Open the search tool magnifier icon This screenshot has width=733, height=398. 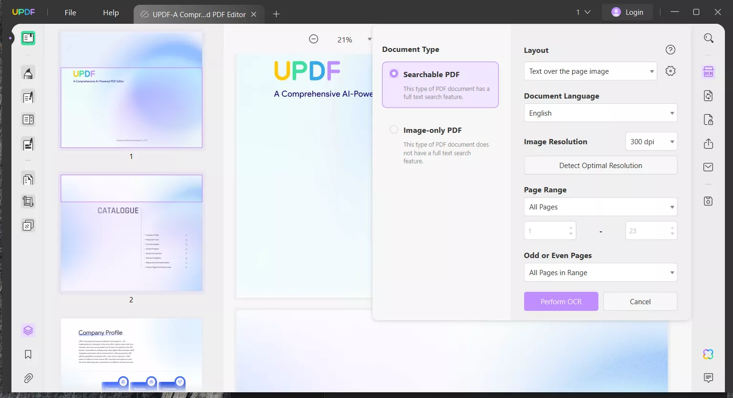coord(709,38)
